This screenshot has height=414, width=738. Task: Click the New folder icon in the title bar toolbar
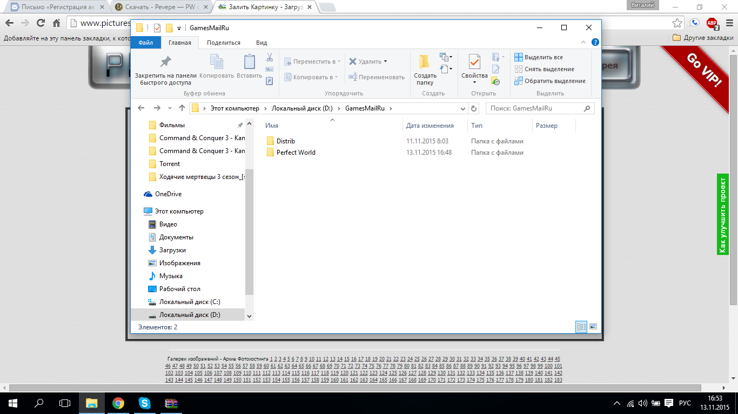coord(169,27)
